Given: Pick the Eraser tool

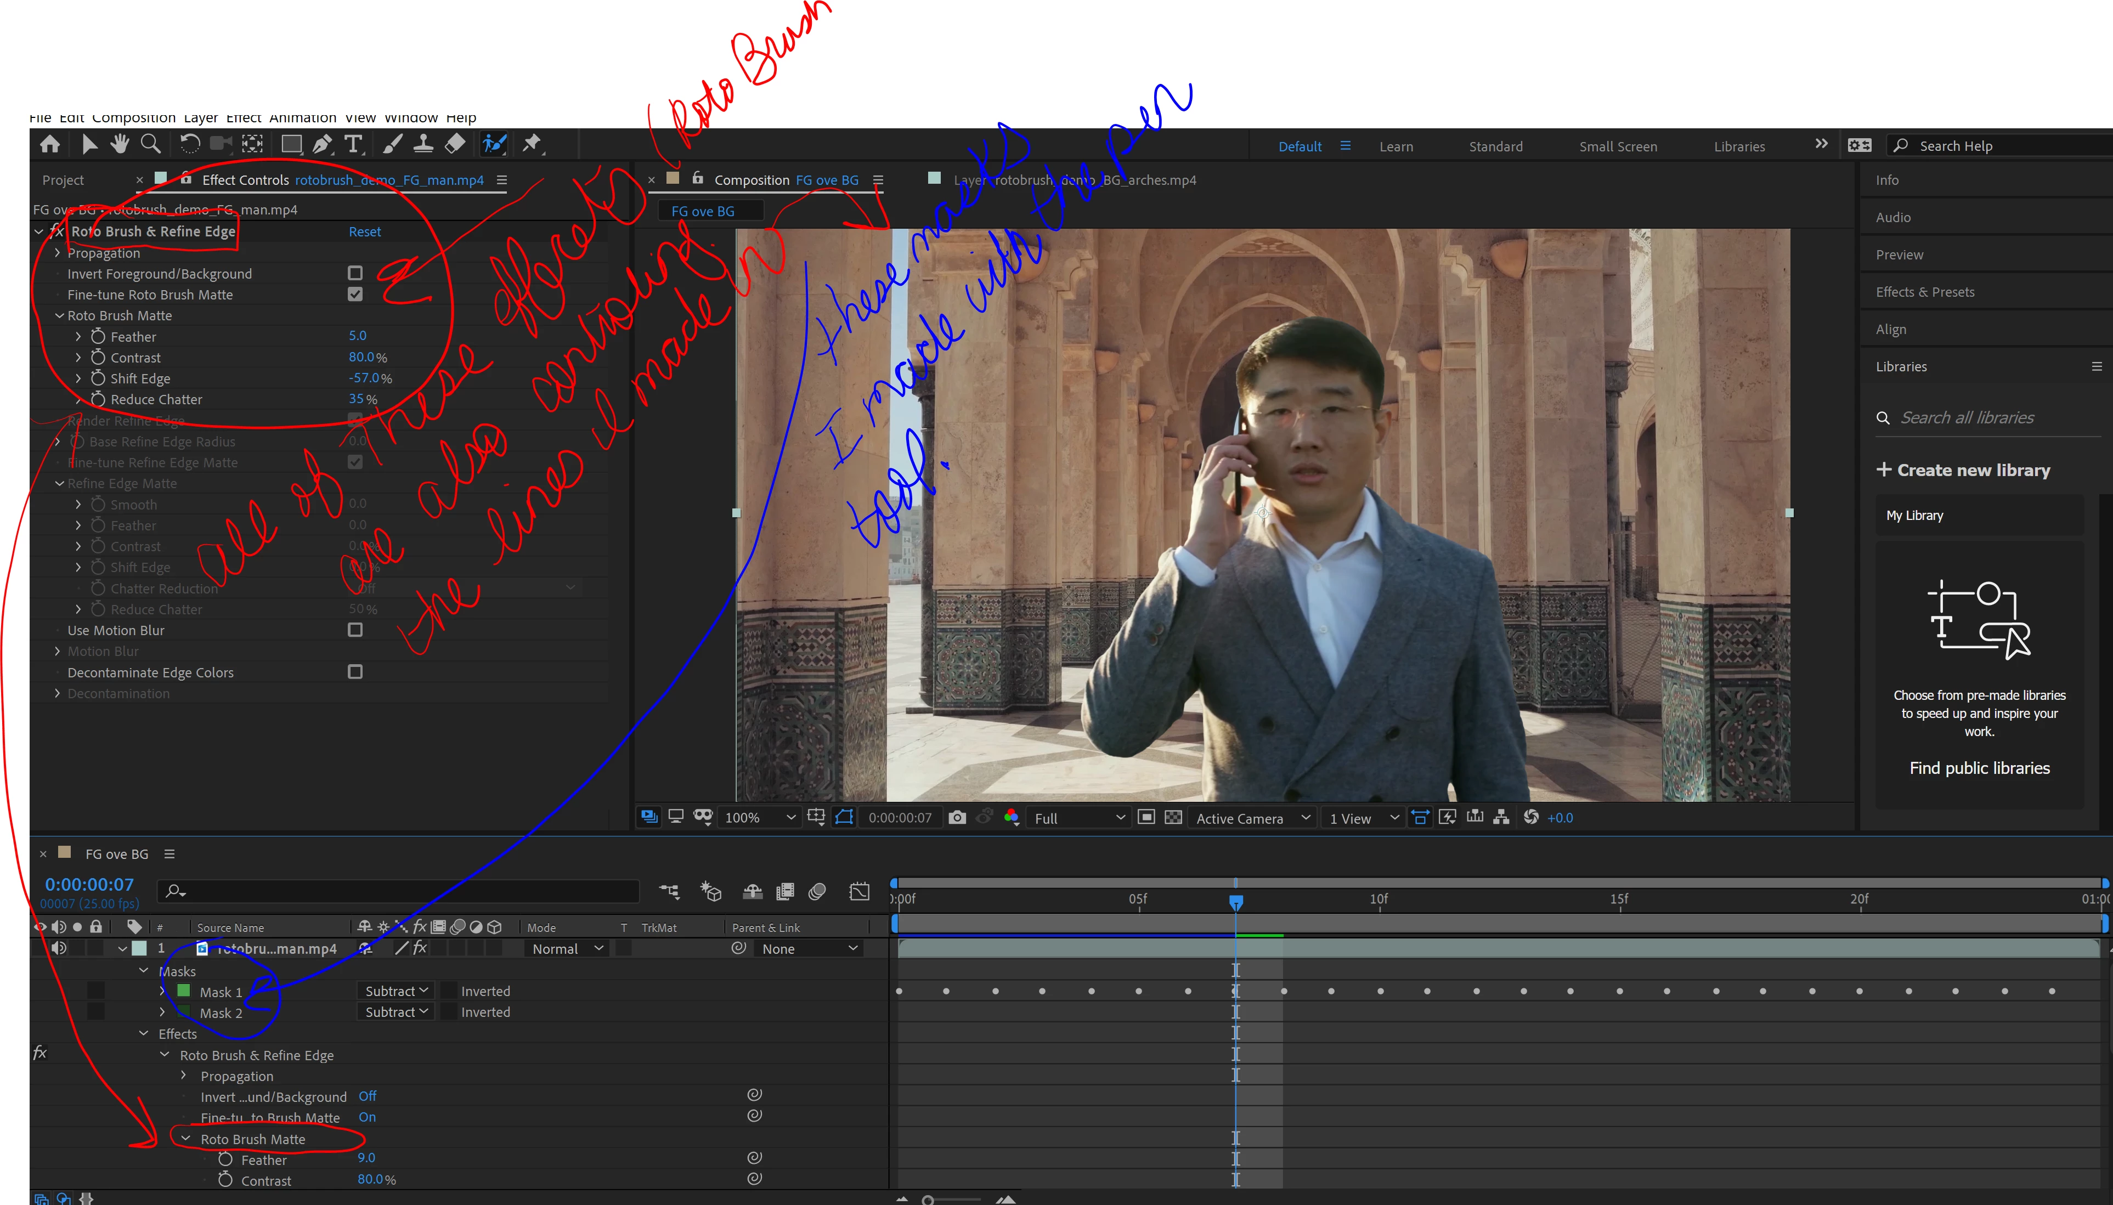Looking at the screenshot, I should [454, 144].
